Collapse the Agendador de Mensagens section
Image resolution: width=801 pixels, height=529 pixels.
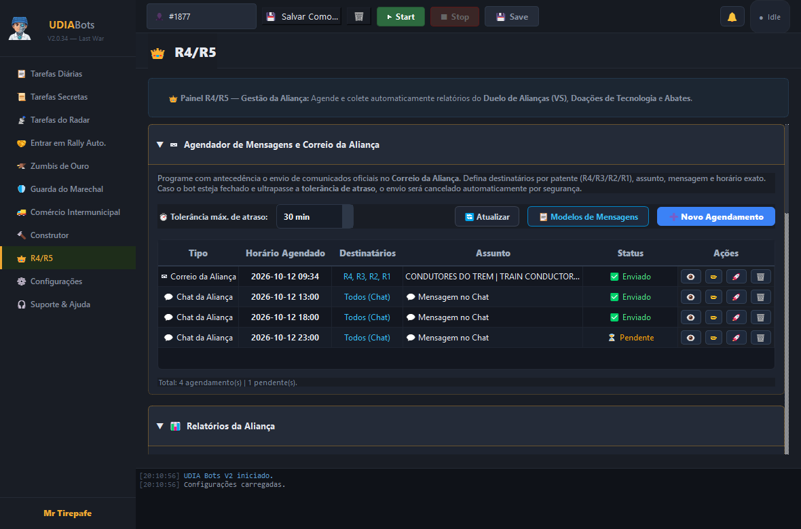click(160, 145)
